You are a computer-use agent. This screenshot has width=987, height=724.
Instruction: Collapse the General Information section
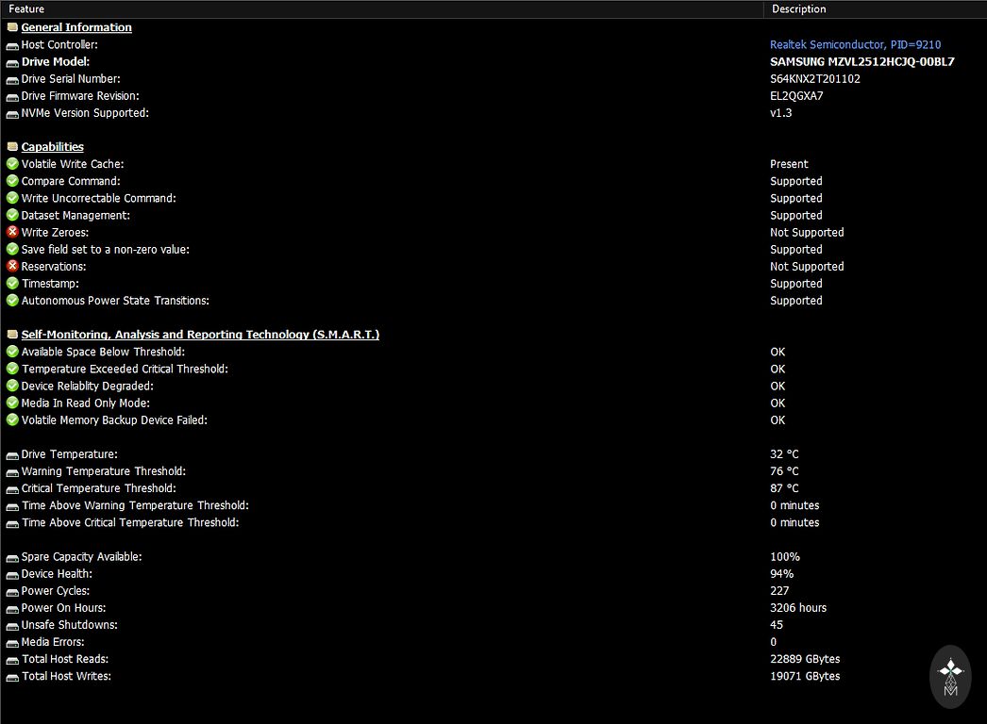click(x=76, y=27)
